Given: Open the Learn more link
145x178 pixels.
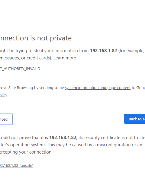Looking at the screenshot, I should (x=65, y=58).
